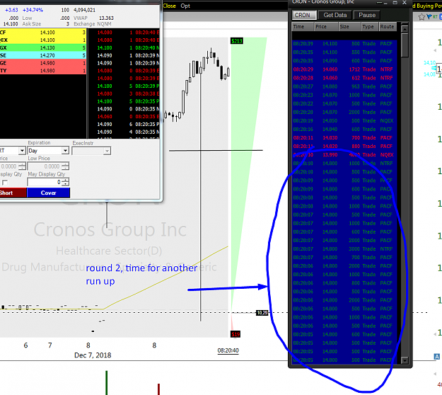
Task: Click the blue Cover button
Action: tap(49, 193)
